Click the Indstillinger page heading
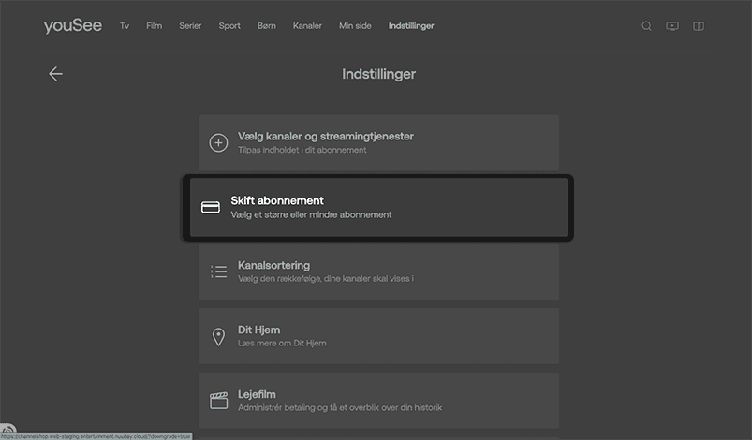The width and height of the screenshot is (752, 440). coord(379,74)
